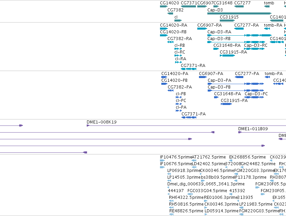Select the cl-PC protein label
This screenshot has width=286, height=216.
[x=181, y=101]
